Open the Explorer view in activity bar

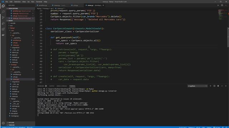pyautogui.click(x=3, y=6)
